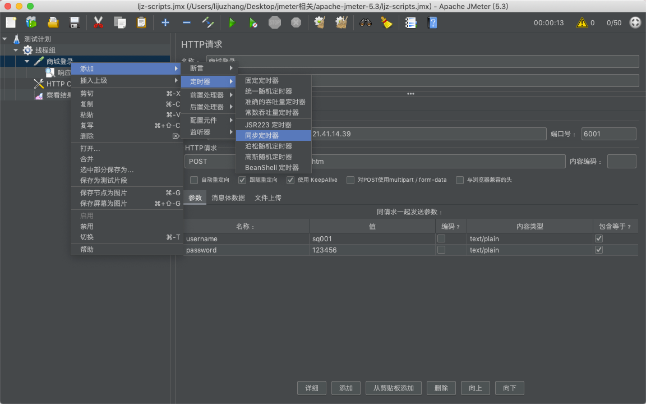The width and height of the screenshot is (646, 404).
Task: Choose 同步定时器 from timer submenu
Action: click(x=274, y=136)
